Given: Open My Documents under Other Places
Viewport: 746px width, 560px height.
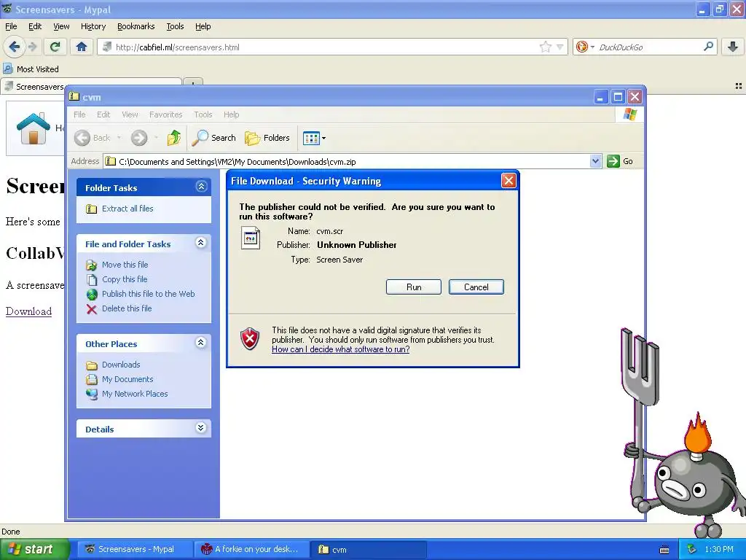Looking at the screenshot, I should (x=127, y=379).
